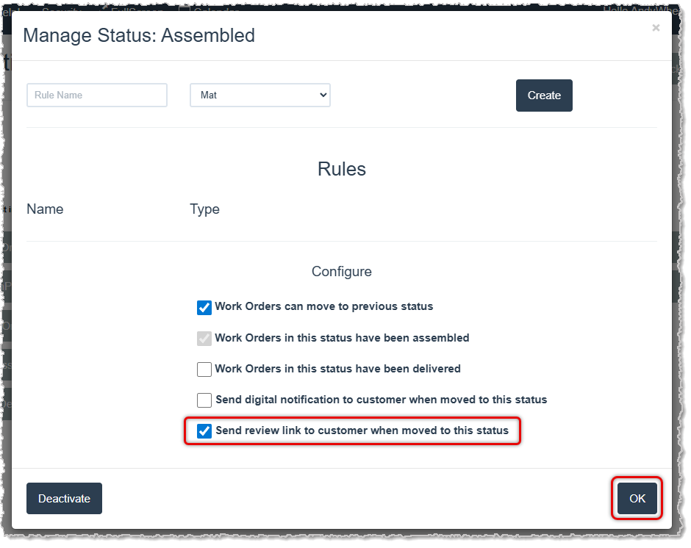Tick the send digital notification checkbox
Viewport: 691px width, 548px height.
(204, 400)
